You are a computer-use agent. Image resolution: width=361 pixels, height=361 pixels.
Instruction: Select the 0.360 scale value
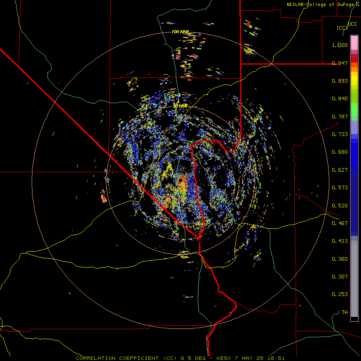(x=340, y=259)
